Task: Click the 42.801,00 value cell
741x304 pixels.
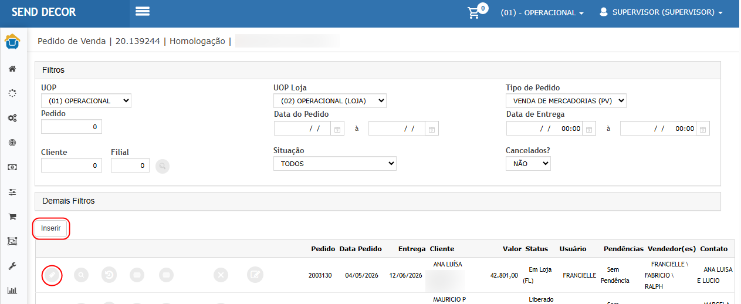Action: pyautogui.click(x=503, y=275)
